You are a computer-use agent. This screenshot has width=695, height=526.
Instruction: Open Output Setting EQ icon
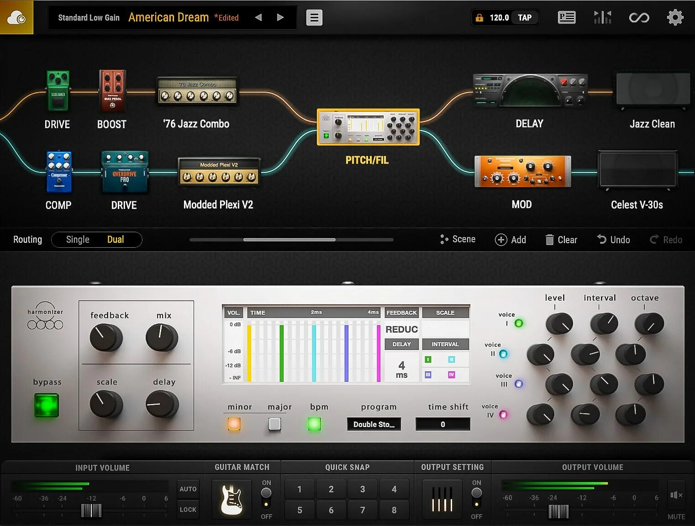point(442,500)
